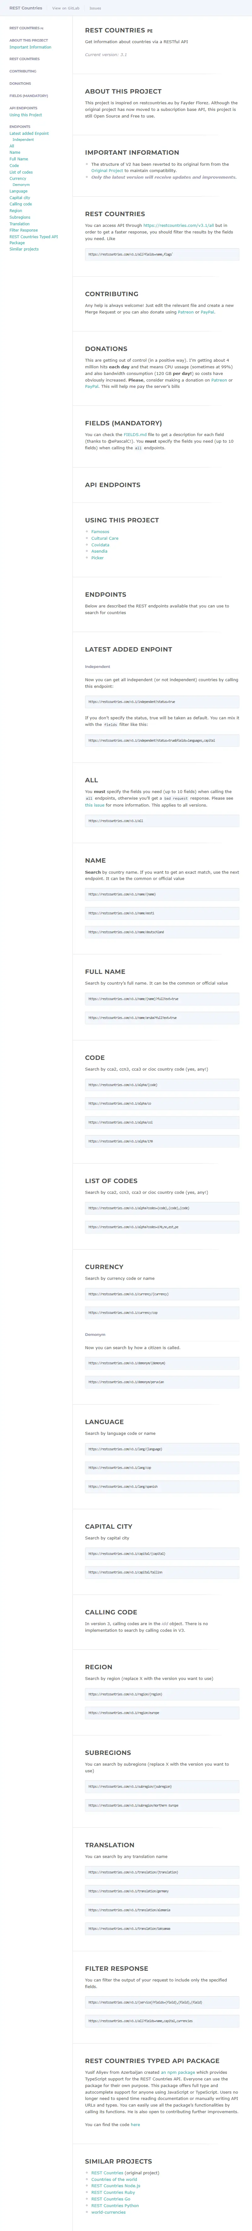Open 'this issue' link in All section
Viewport: 252px width, 2231px height.
coord(94,805)
